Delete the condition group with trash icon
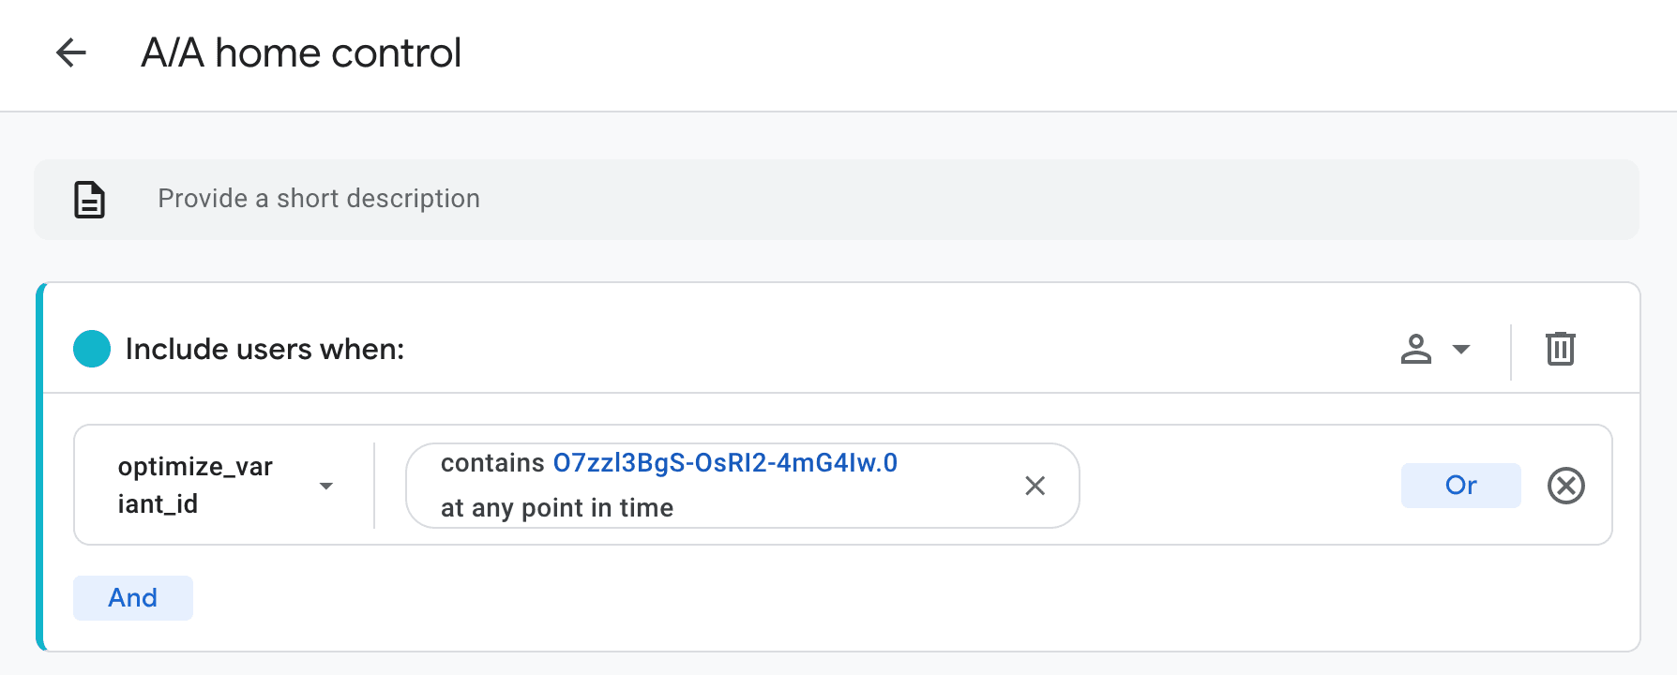 tap(1561, 349)
